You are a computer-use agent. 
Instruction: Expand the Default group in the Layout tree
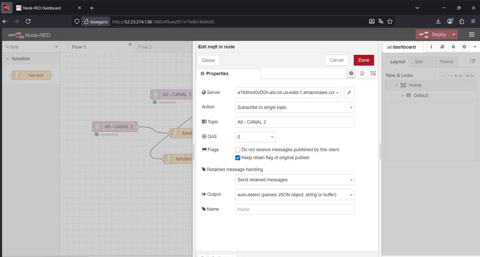402,95
